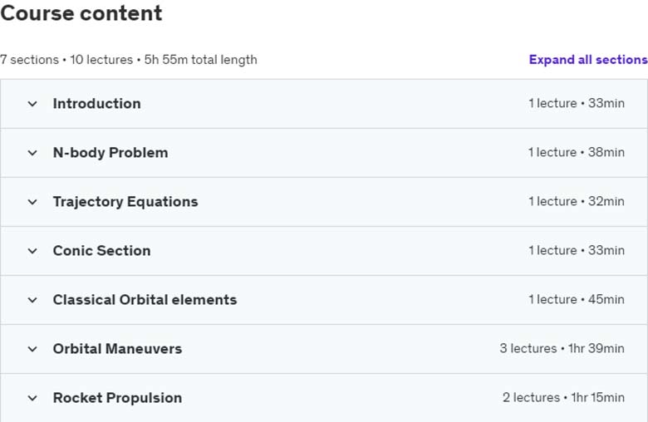
Task: Click the down chevron by Conic Section
Action: (32, 251)
